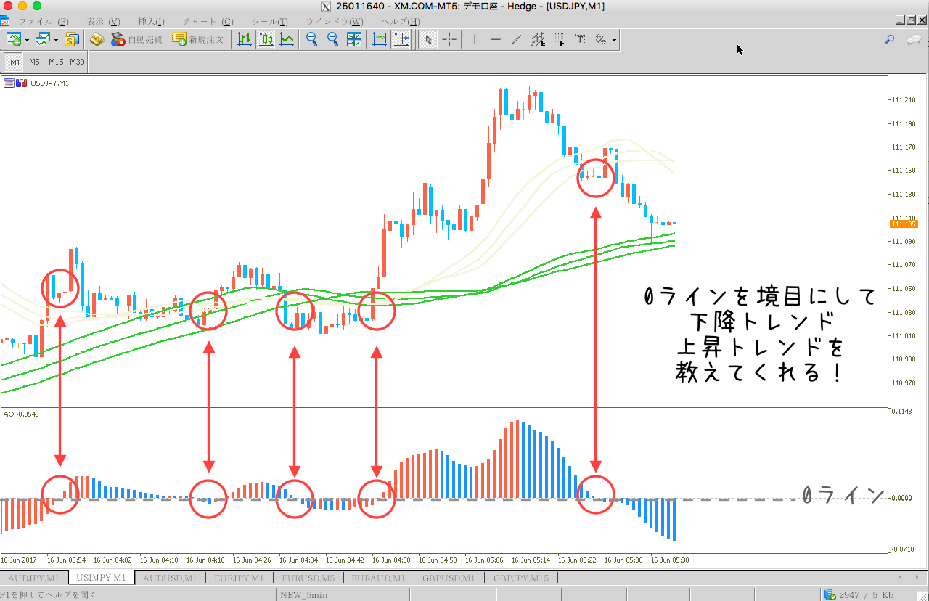Screen dimensions: 929x601
Task: Toggle 自動売買 auto trading
Action: 136,40
